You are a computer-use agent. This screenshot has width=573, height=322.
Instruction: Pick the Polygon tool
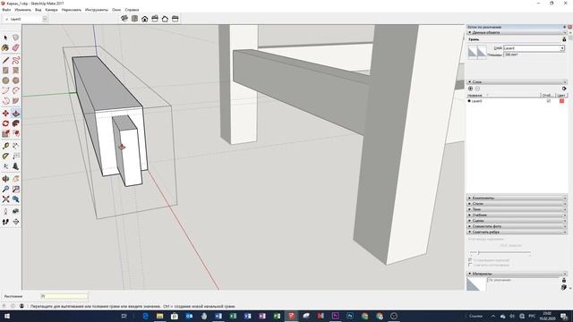[16, 80]
